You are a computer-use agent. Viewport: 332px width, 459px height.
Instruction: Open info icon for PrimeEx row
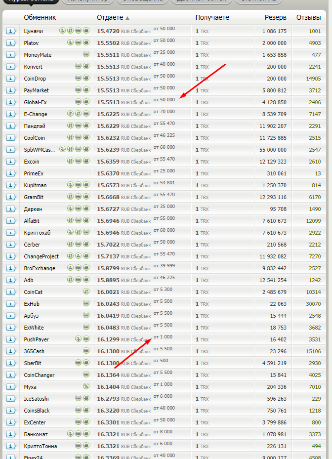pyautogui.click(x=11, y=173)
